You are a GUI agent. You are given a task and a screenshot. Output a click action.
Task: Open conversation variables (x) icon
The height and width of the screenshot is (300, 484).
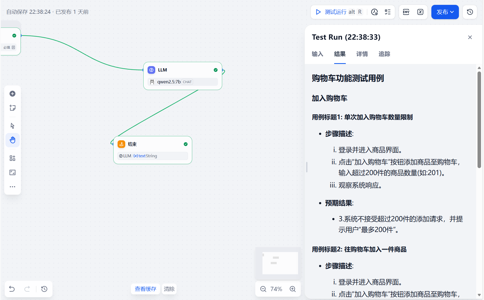[420, 12]
